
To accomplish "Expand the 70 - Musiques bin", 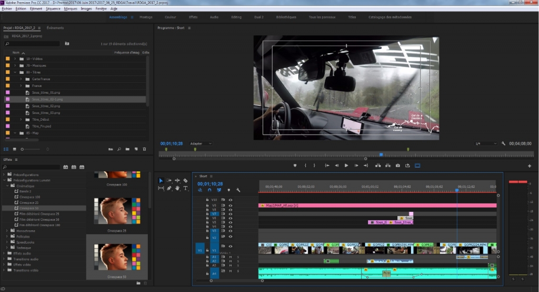I will (15, 65).
